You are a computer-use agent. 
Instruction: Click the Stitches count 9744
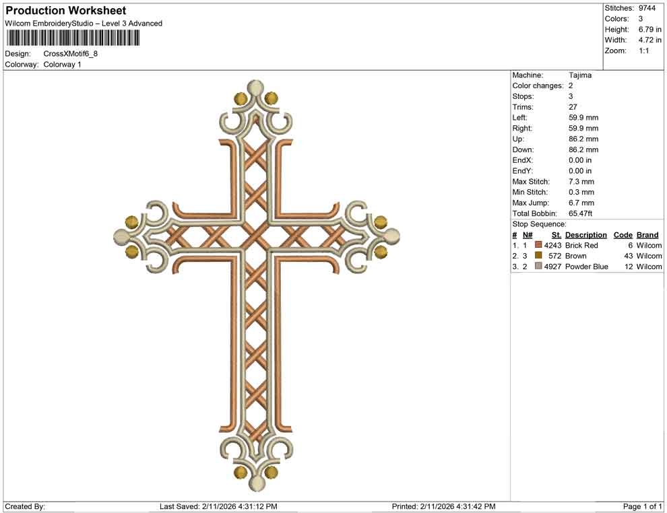click(x=645, y=8)
